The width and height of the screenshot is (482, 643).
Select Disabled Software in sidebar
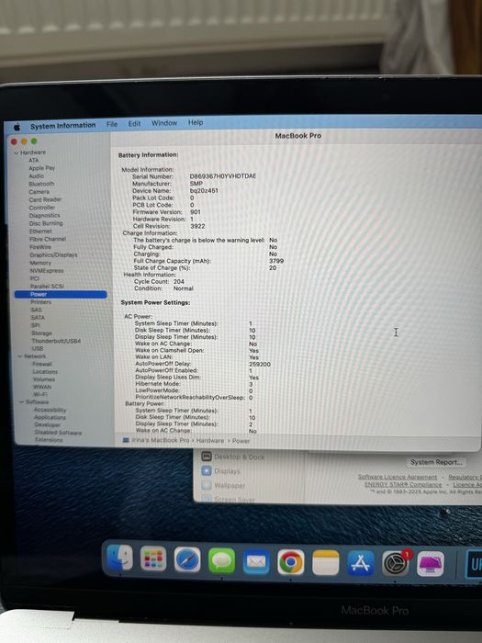point(58,433)
